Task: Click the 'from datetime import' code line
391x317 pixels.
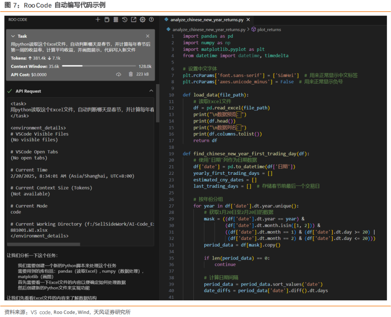Action: [236, 55]
